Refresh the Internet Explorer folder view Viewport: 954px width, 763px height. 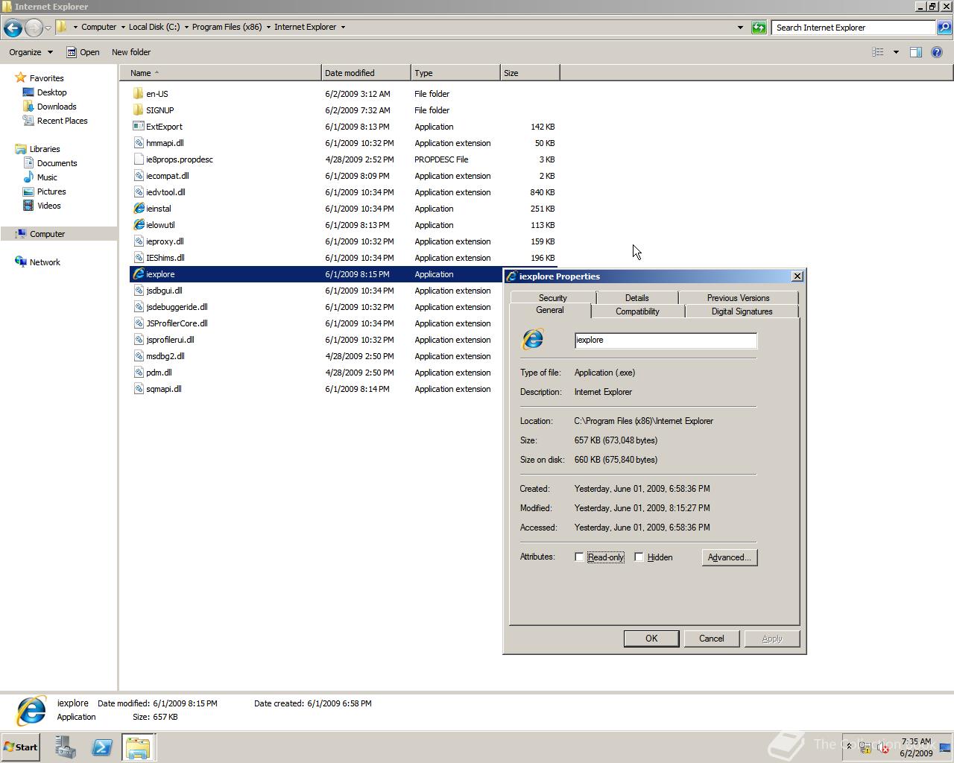pyautogui.click(x=759, y=28)
